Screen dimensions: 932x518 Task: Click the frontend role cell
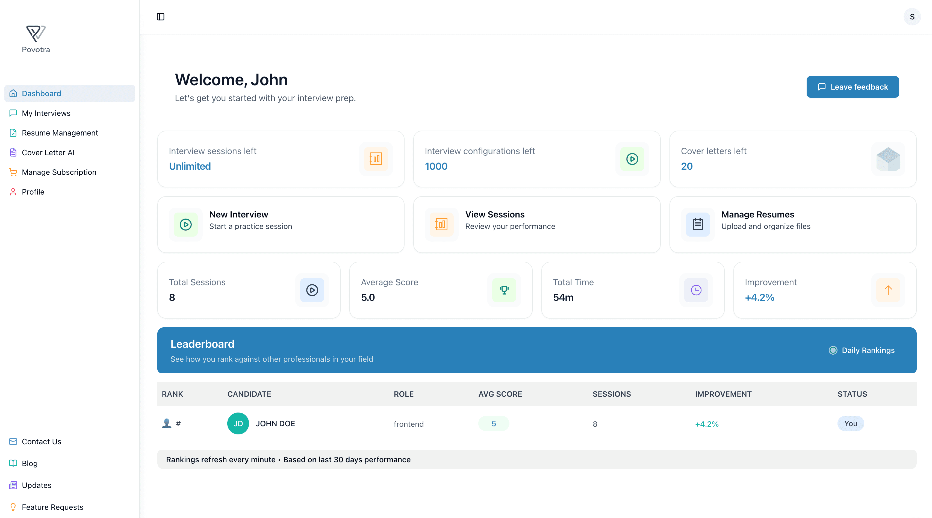[408, 424]
